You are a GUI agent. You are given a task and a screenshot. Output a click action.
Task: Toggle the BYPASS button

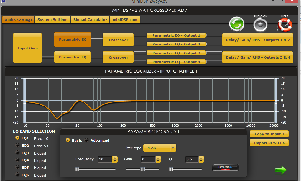point(225,167)
